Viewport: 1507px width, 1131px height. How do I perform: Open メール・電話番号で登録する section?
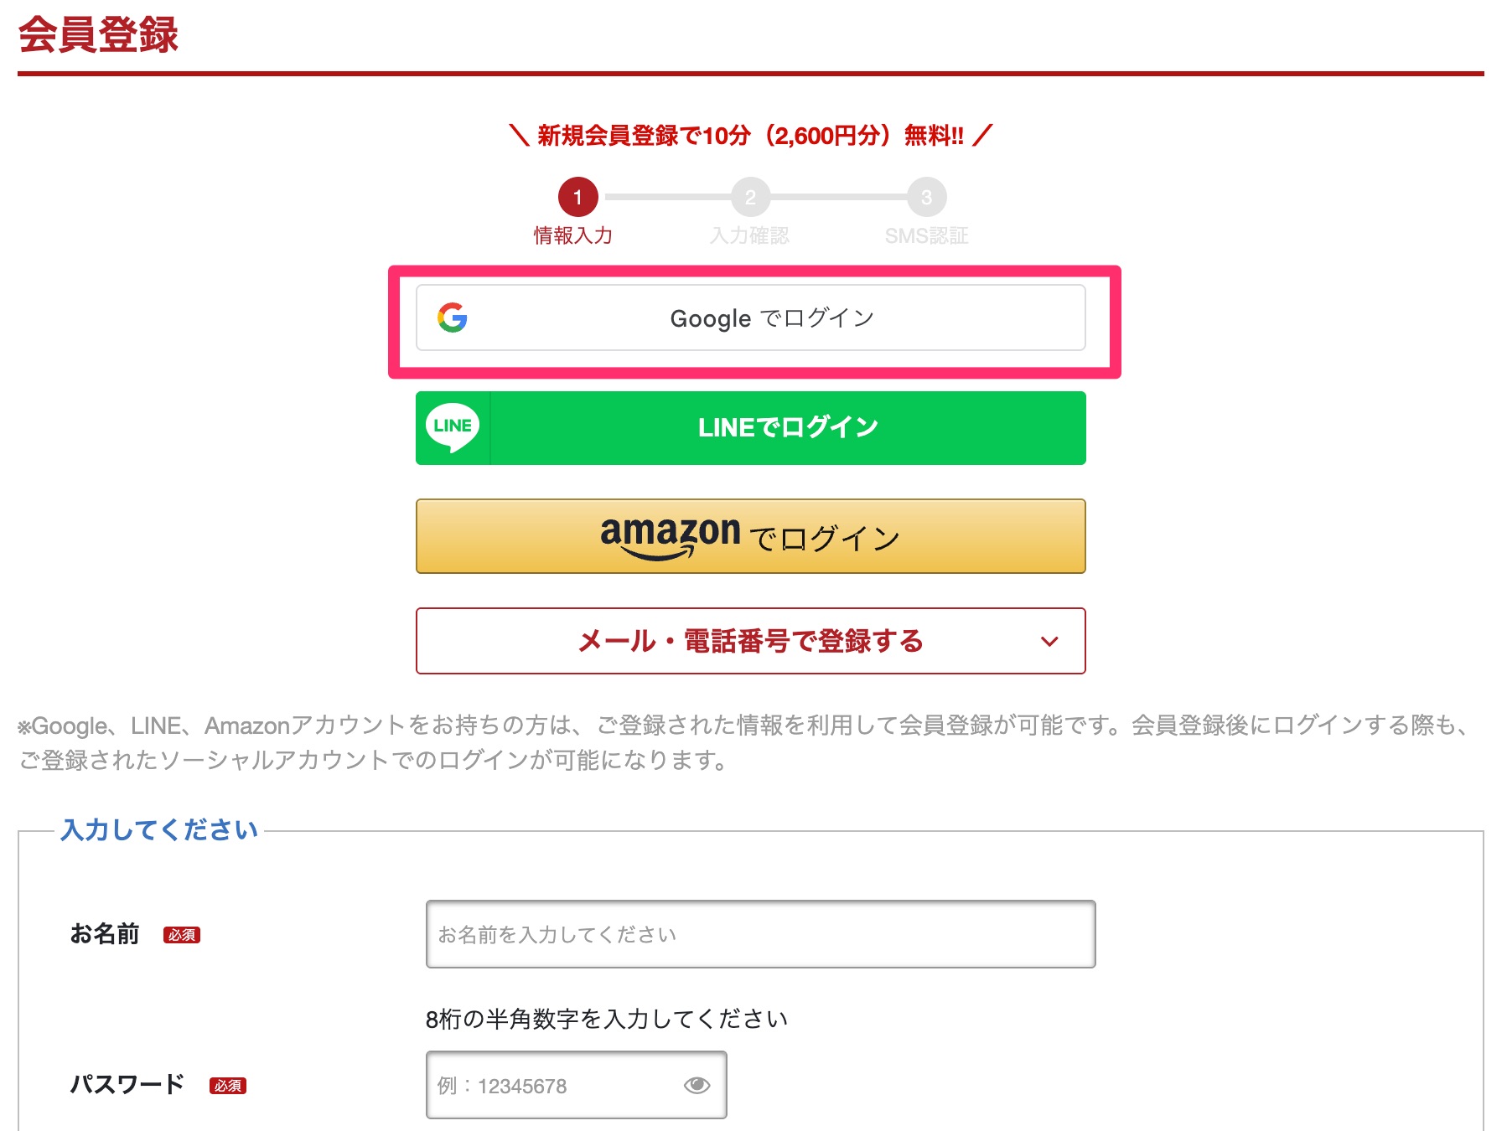(749, 642)
